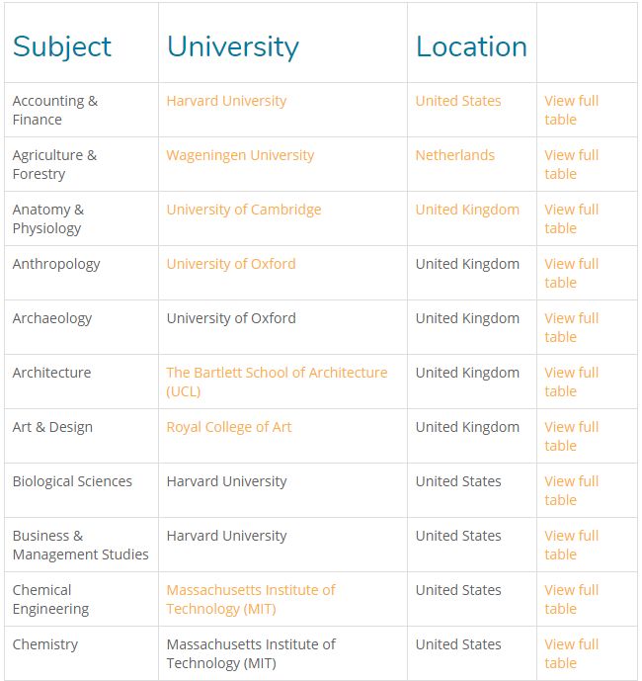Click United Kingdom link in Anatomy & Physiology row
The image size is (642, 681).
pos(467,210)
